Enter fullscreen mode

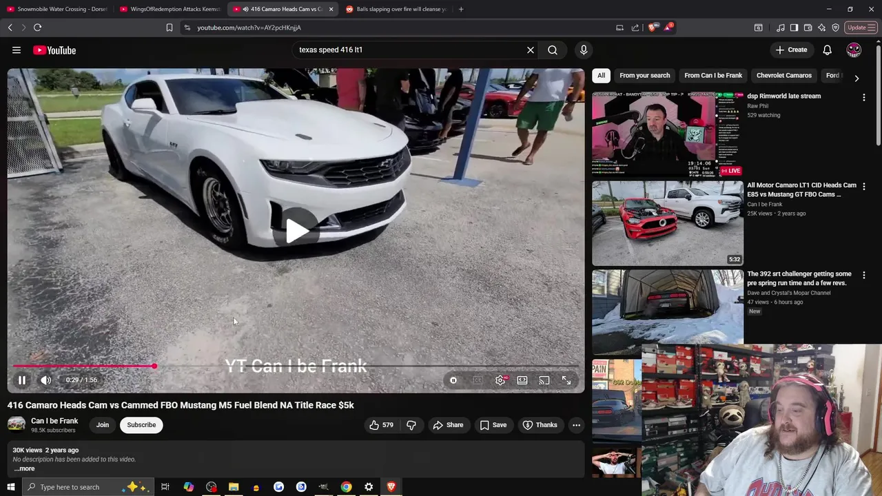566,380
